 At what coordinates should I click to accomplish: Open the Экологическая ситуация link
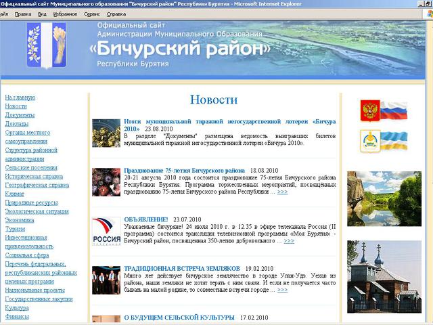click(x=37, y=211)
